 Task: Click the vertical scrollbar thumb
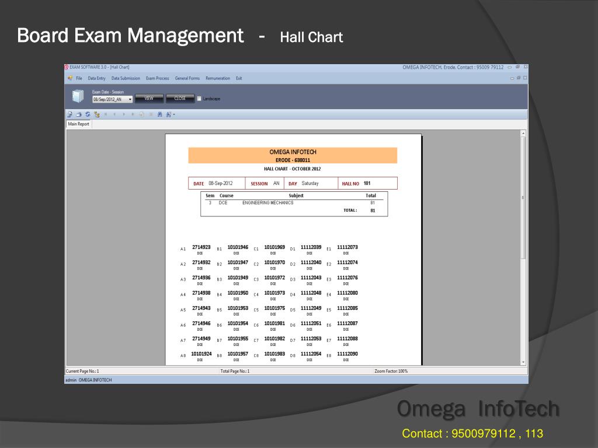tap(523, 198)
